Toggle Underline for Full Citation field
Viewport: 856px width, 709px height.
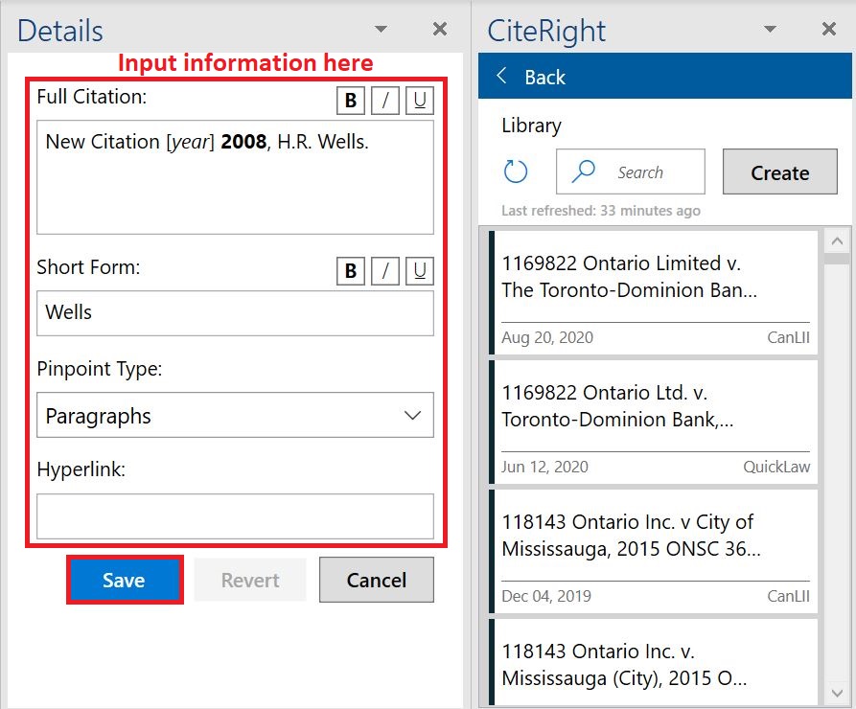click(419, 101)
